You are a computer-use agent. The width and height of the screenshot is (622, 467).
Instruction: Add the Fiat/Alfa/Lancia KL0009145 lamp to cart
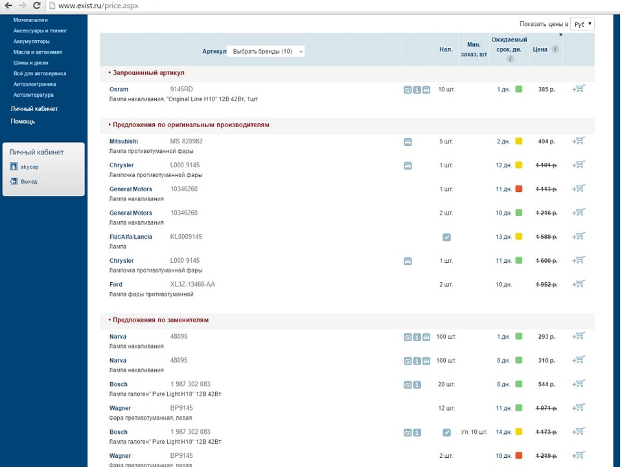click(x=579, y=236)
